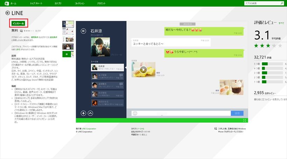Image resolution: width=287 pixels, height=159 pixels.
Task: Click the 5つ星 rating bar
Action: click(272, 64)
